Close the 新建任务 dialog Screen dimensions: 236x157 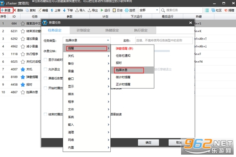[191, 23]
